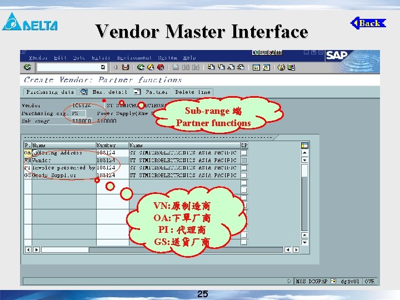Click right arrow of left horizontal scrollbar
This screenshot has width=400, height=300.
tap(37, 250)
